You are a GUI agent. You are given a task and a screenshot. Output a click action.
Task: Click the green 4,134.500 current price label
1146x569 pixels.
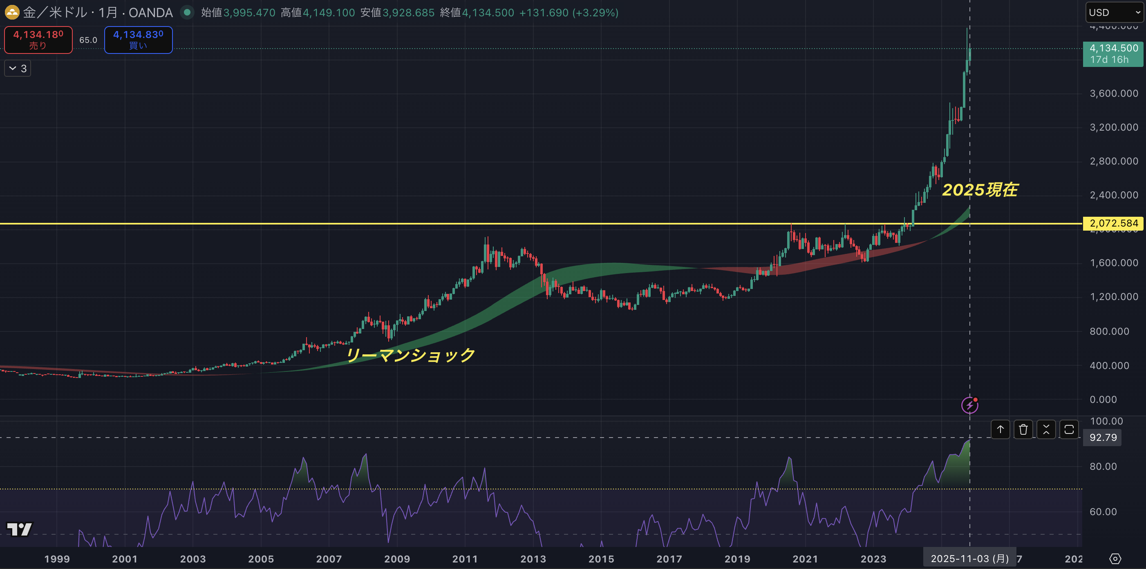(1113, 54)
